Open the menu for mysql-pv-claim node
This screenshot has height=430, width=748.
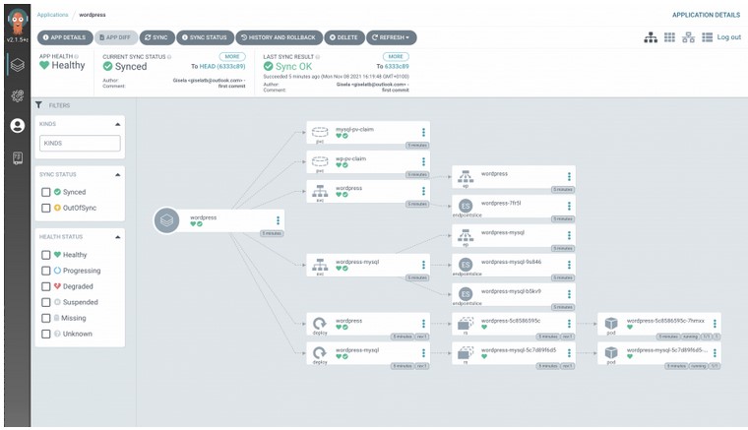(423, 132)
